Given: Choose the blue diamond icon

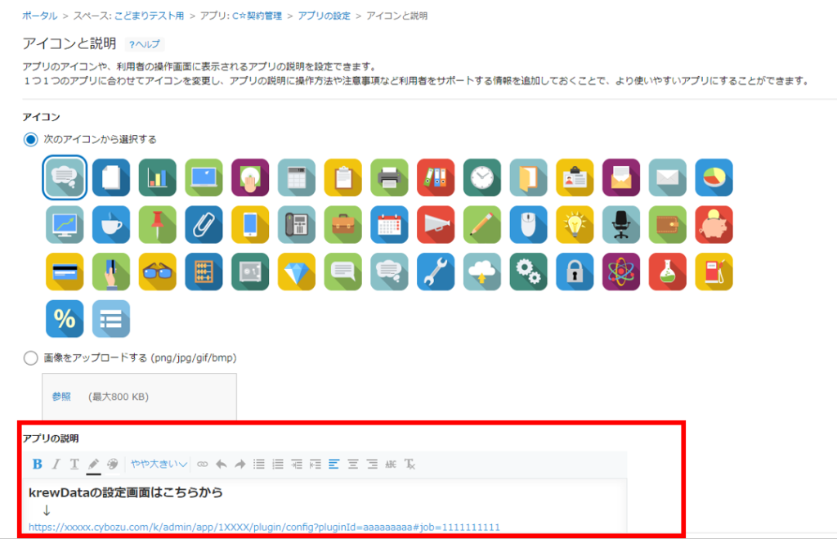Looking at the screenshot, I should [x=297, y=272].
